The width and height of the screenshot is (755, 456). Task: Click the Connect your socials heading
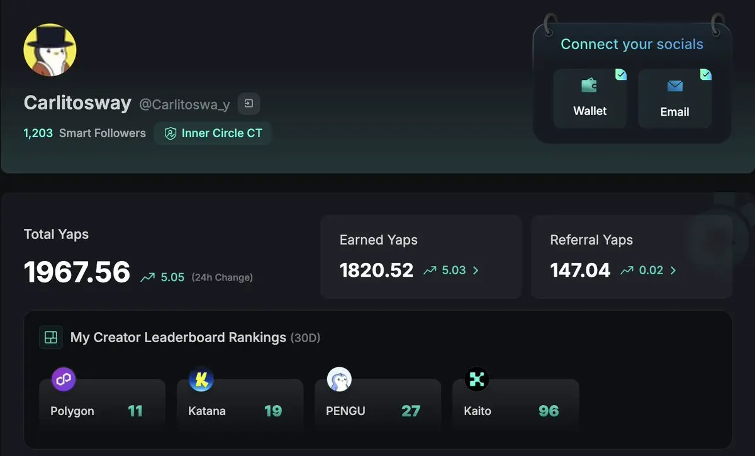(632, 45)
